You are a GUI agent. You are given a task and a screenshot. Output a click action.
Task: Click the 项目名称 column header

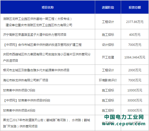(x=48, y=7)
